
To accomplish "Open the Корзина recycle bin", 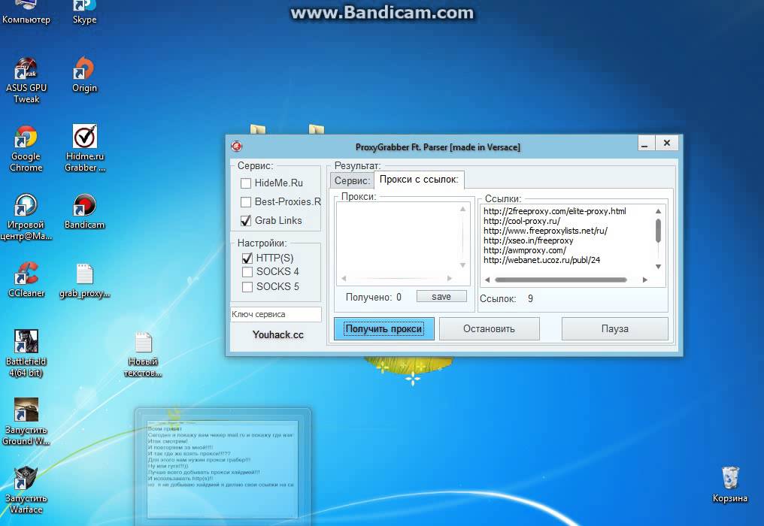I will click(x=729, y=485).
